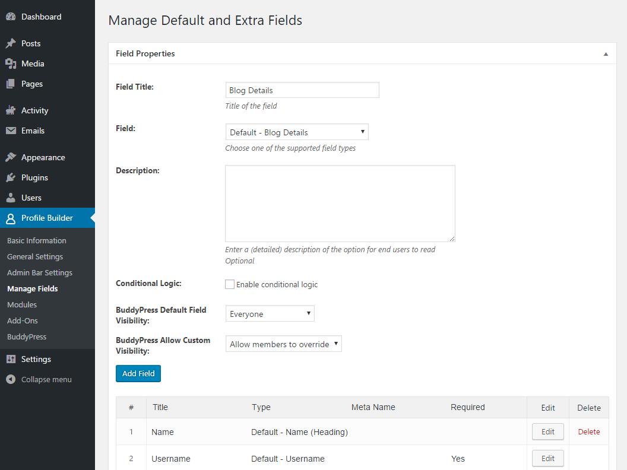Viewport: 627px width, 470px height.
Task: Click the 'Type' column header
Action: tap(261, 407)
